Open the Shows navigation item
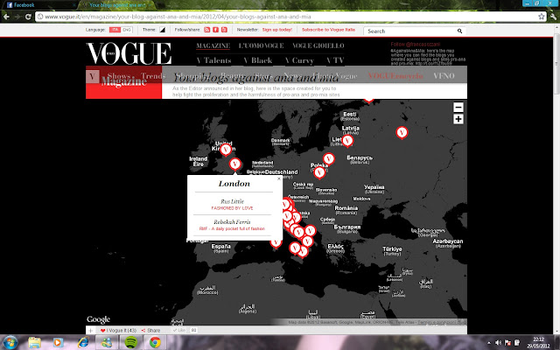 coord(119,76)
